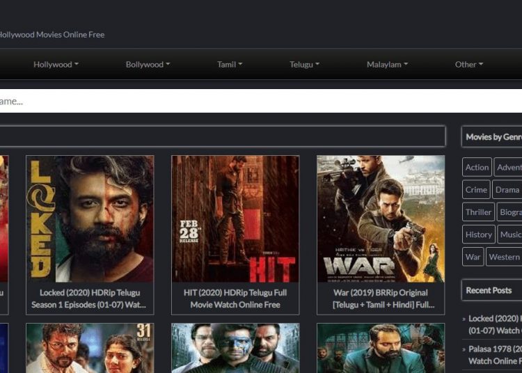Click the movie name search field
Viewport: 522px width, 373px height.
pyautogui.click(x=258, y=101)
